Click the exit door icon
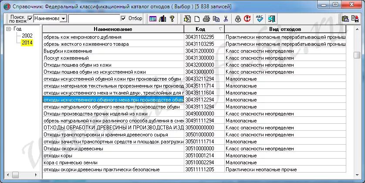The image size is (365, 183). pos(271,19)
